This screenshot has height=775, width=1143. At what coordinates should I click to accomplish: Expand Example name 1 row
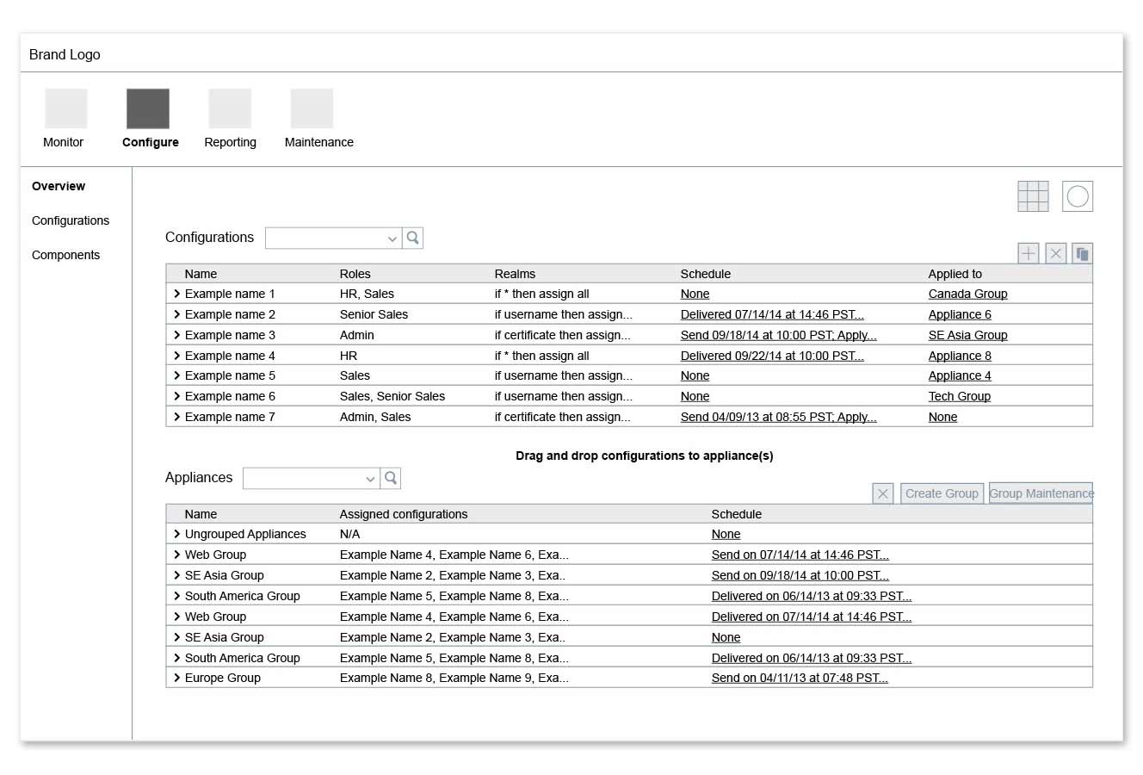pyautogui.click(x=177, y=294)
